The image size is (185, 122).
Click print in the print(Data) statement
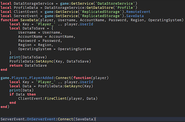[x=15, y=90]
